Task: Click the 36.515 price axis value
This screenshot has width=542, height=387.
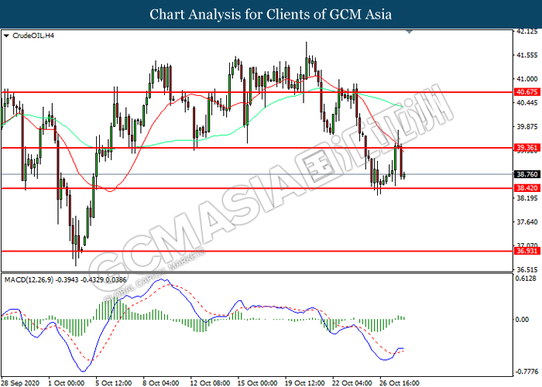Action: pos(527,269)
